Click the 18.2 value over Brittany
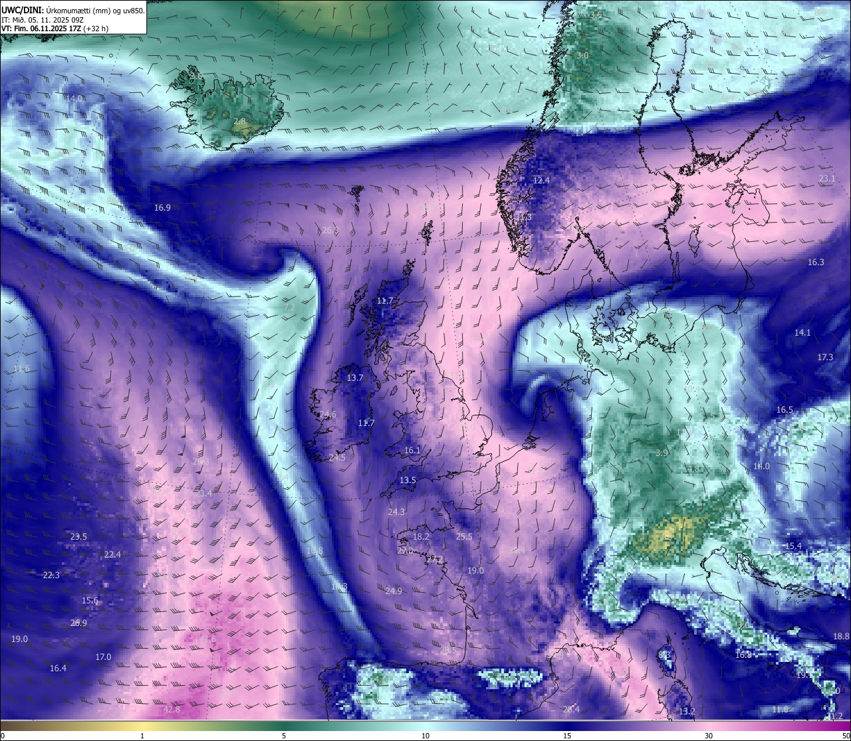 pos(421,537)
